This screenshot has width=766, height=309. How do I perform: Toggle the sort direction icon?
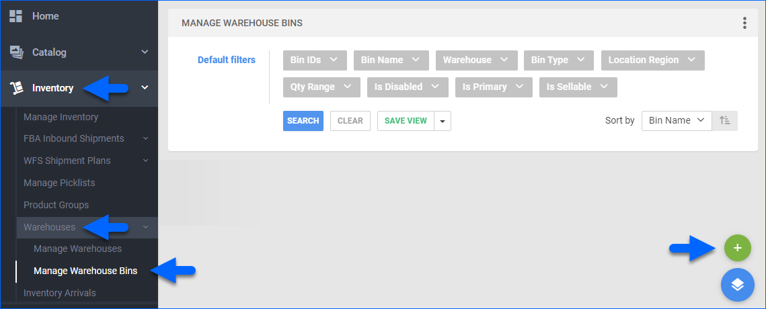coord(725,121)
